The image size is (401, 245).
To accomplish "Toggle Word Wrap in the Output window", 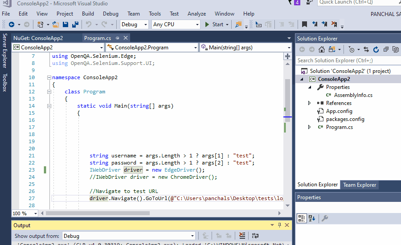I will [x=255, y=236].
